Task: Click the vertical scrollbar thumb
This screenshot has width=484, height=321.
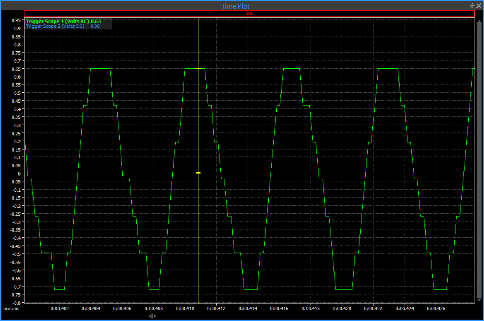Action: click(x=479, y=160)
